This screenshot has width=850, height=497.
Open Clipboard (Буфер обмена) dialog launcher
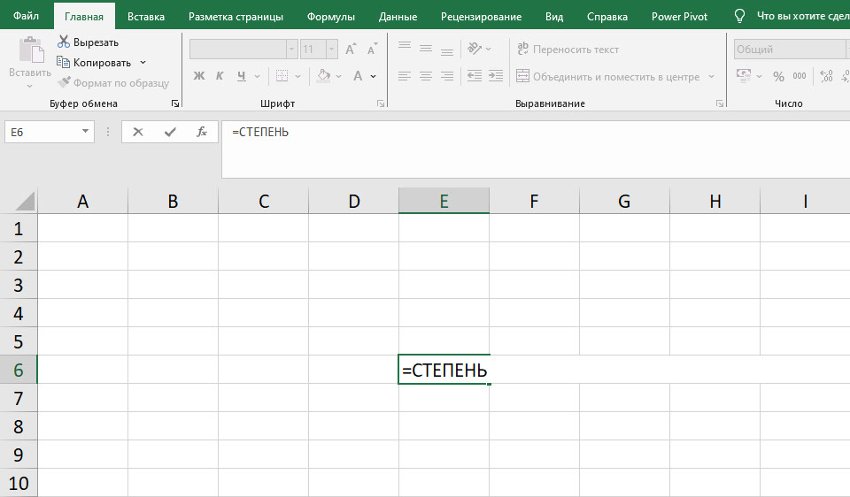(x=175, y=103)
